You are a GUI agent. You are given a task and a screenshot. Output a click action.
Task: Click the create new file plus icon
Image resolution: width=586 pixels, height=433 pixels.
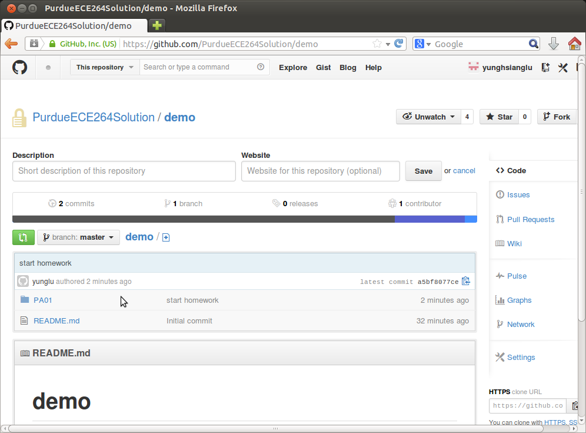(x=166, y=237)
